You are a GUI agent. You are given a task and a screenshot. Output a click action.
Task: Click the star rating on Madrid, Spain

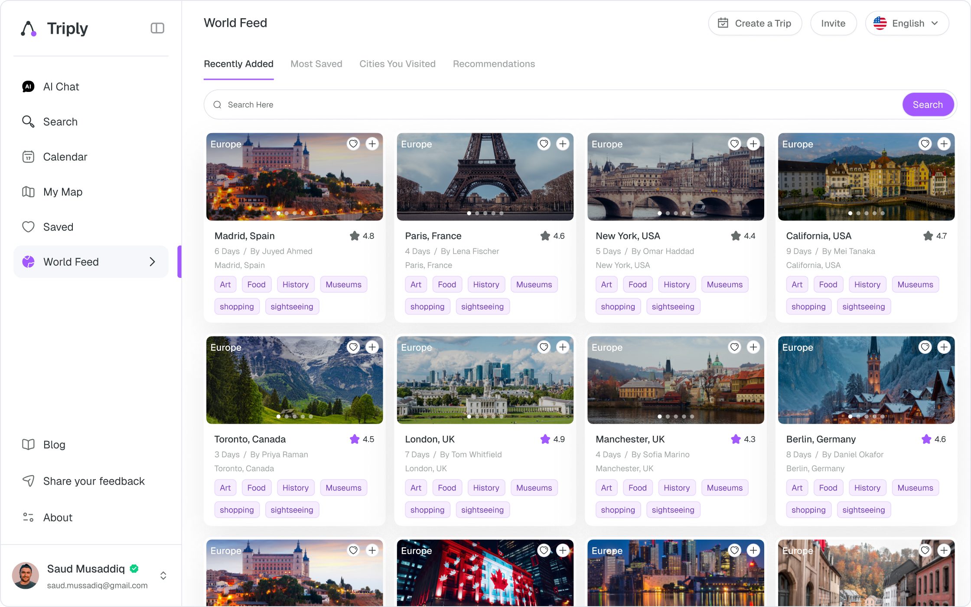click(x=362, y=236)
